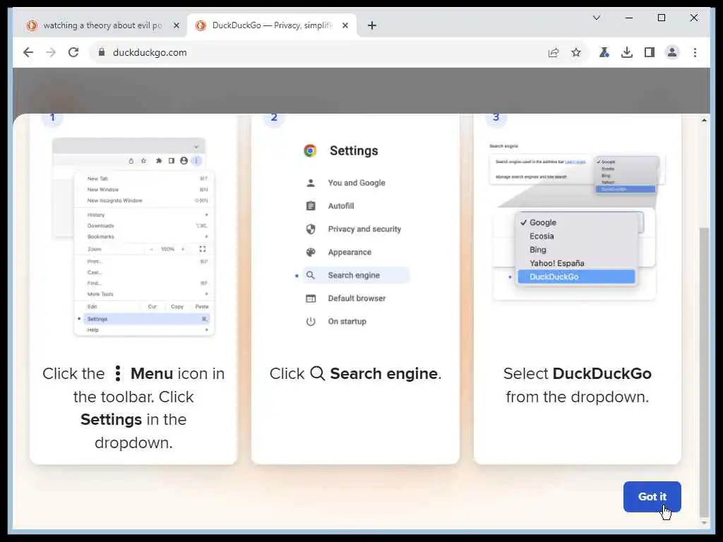Click the share page icon
723x542 pixels.
coord(554,52)
